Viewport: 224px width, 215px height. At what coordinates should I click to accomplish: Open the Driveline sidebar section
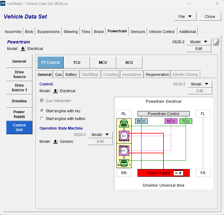click(19, 101)
